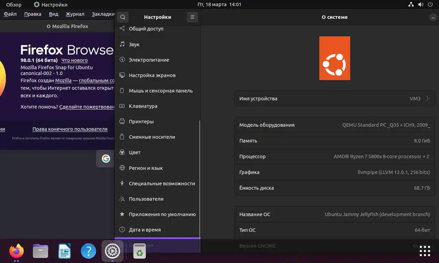Show applications grid in the dock
Screen dimensions: 439x263
(425, 251)
